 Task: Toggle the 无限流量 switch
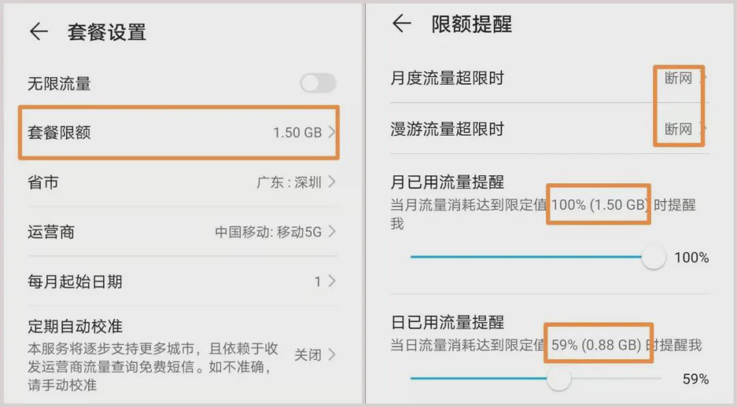click(x=318, y=84)
